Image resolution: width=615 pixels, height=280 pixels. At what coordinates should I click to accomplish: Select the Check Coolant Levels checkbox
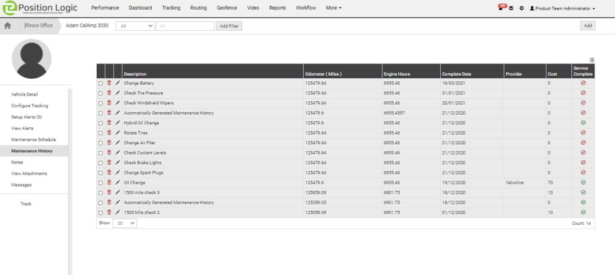click(101, 153)
